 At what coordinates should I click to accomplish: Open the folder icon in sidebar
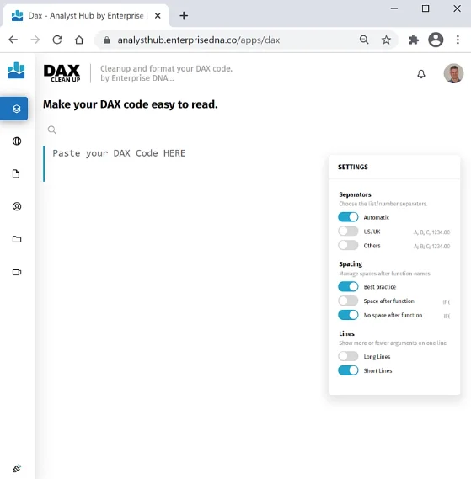tap(17, 239)
